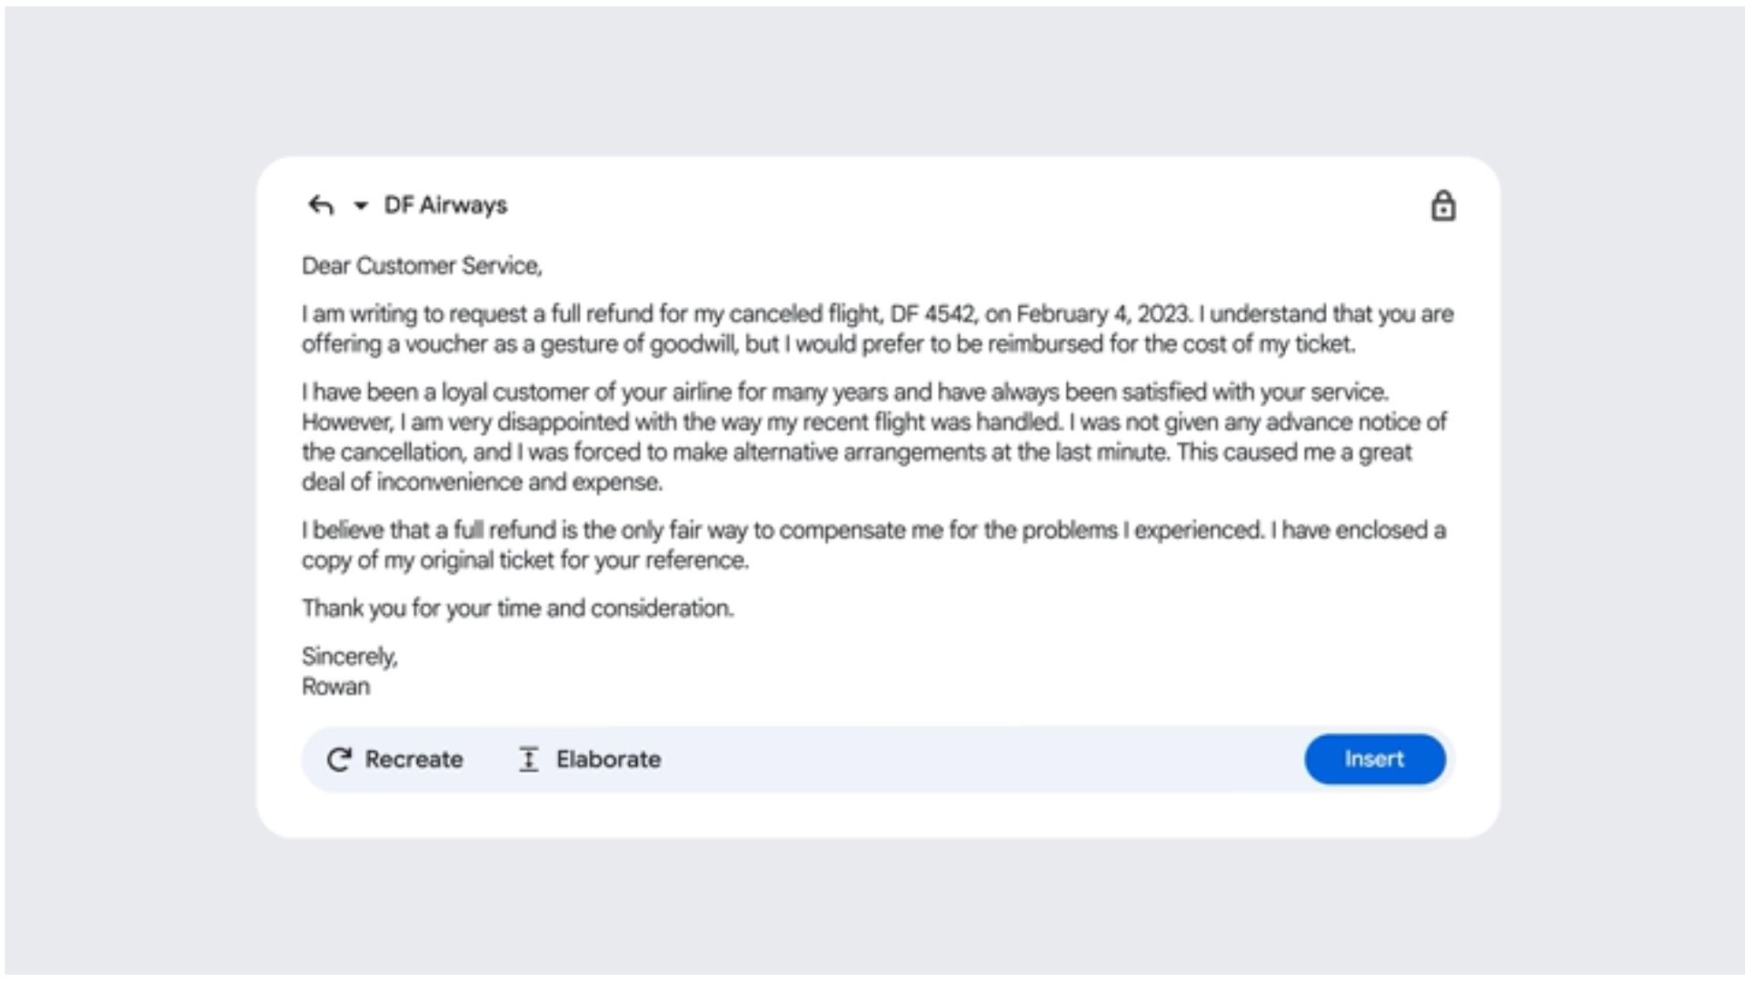This screenshot has height=981, width=1745.
Task: Open the reply type dropdown arrow
Action: pyautogui.click(x=361, y=206)
